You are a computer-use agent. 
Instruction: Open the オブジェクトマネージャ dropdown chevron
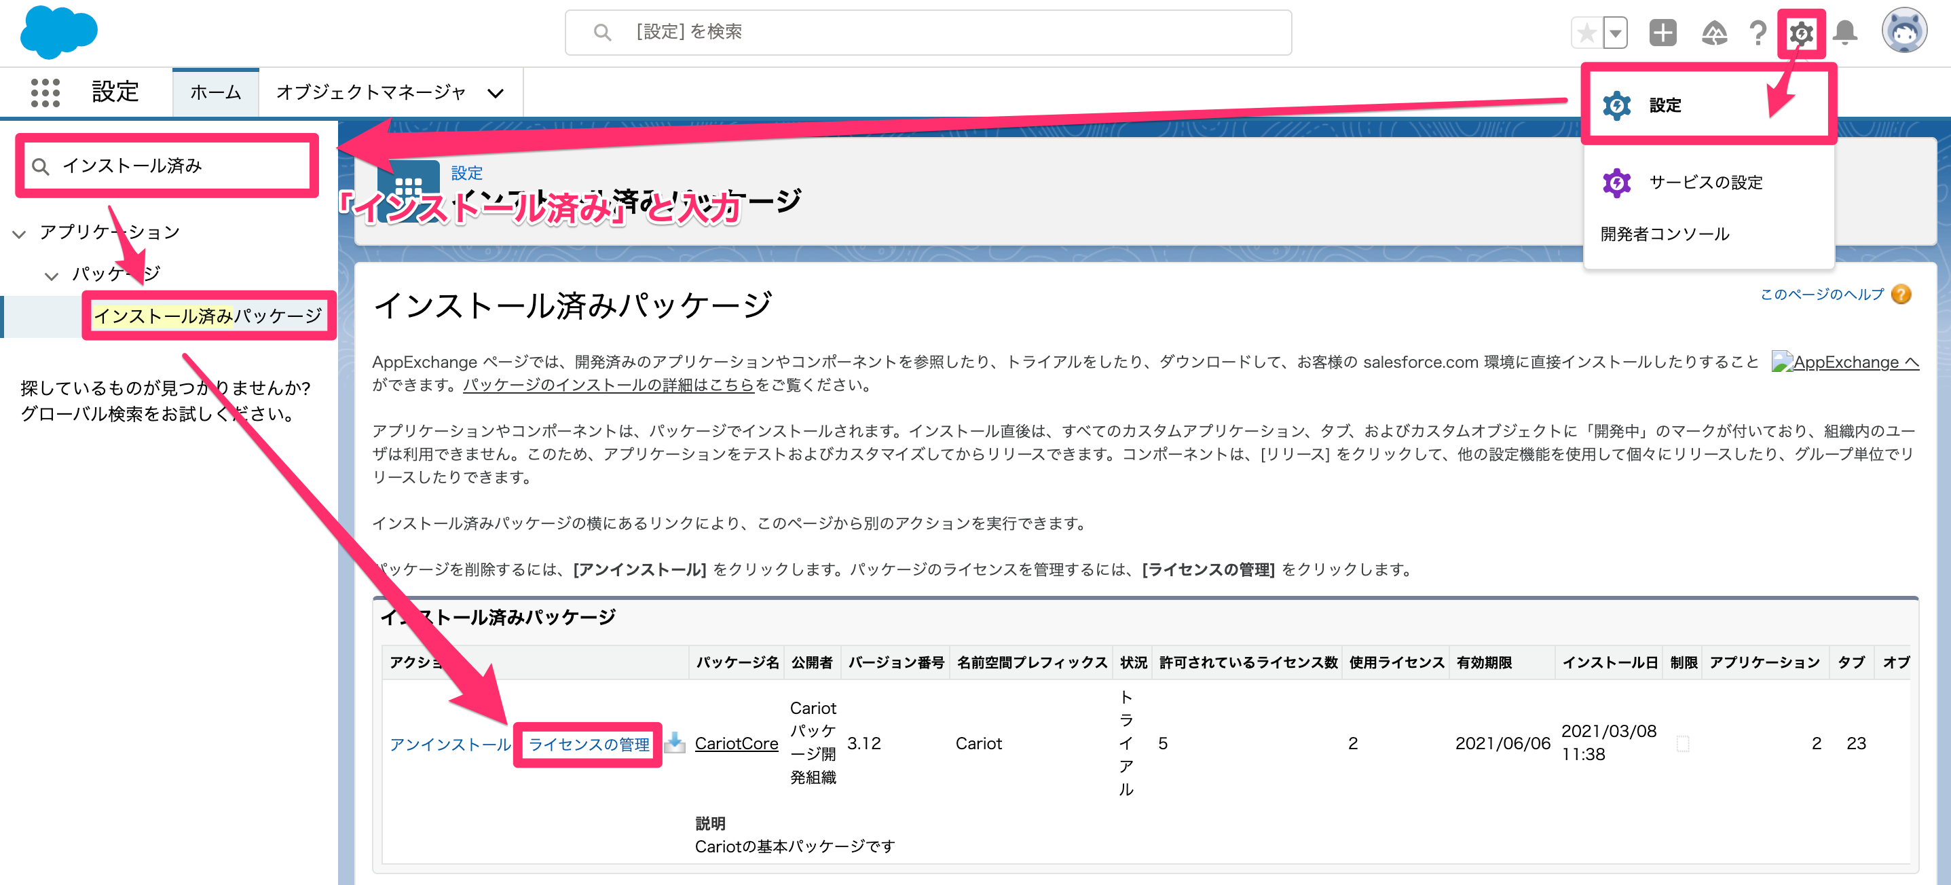tap(496, 93)
